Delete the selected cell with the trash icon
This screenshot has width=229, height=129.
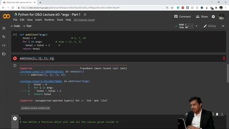pyautogui.click(x=217, y=114)
